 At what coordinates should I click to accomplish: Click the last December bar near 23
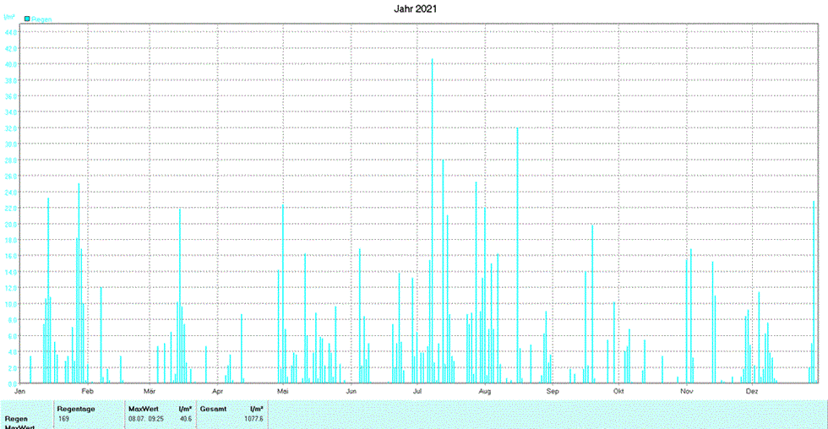(x=814, y=292)
